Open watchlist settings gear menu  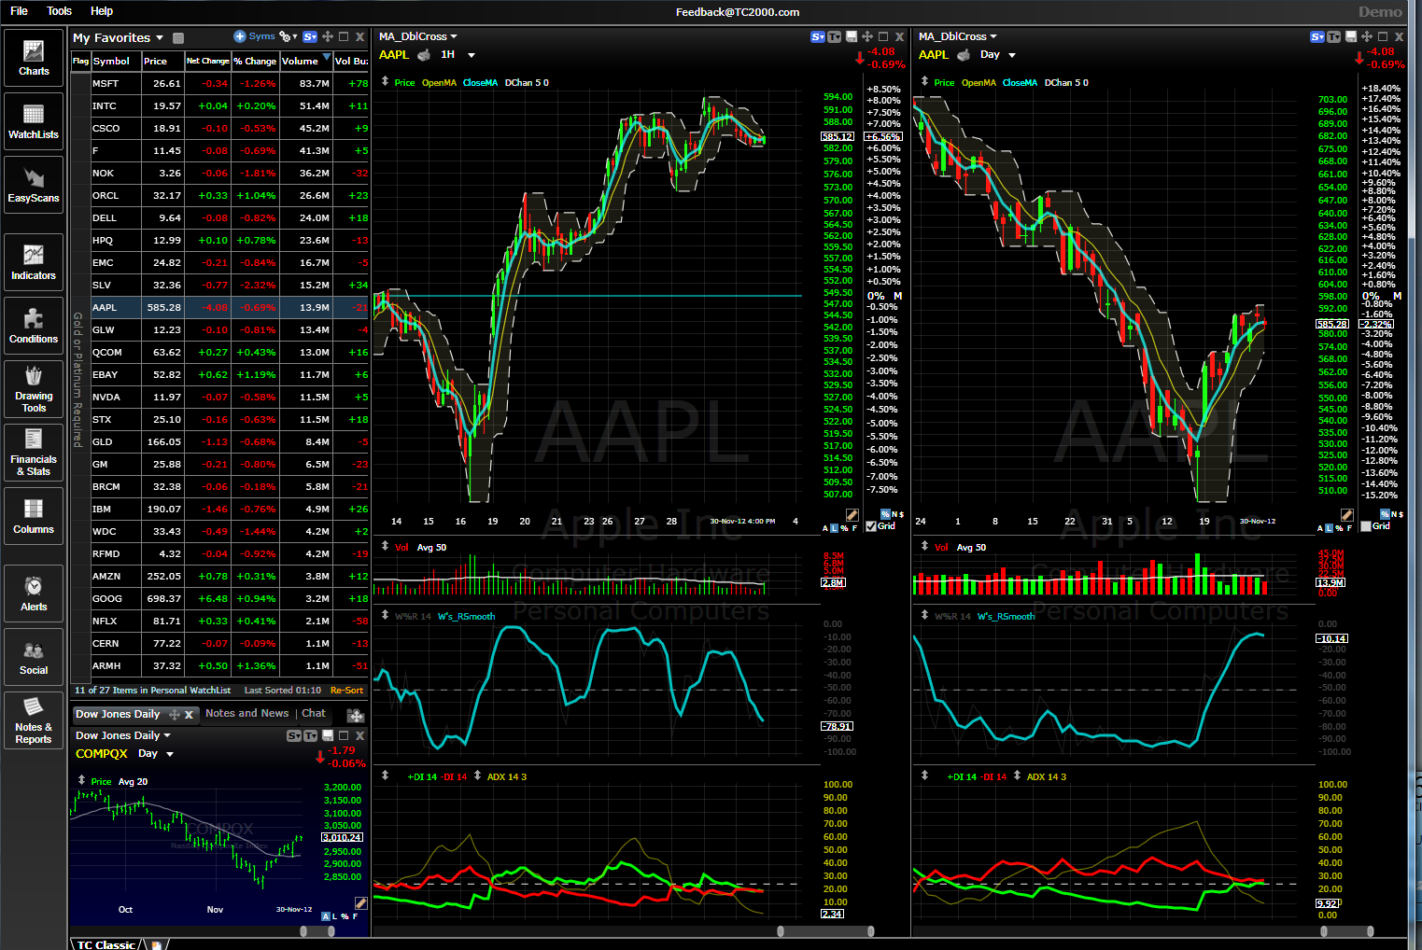[286, 36]
